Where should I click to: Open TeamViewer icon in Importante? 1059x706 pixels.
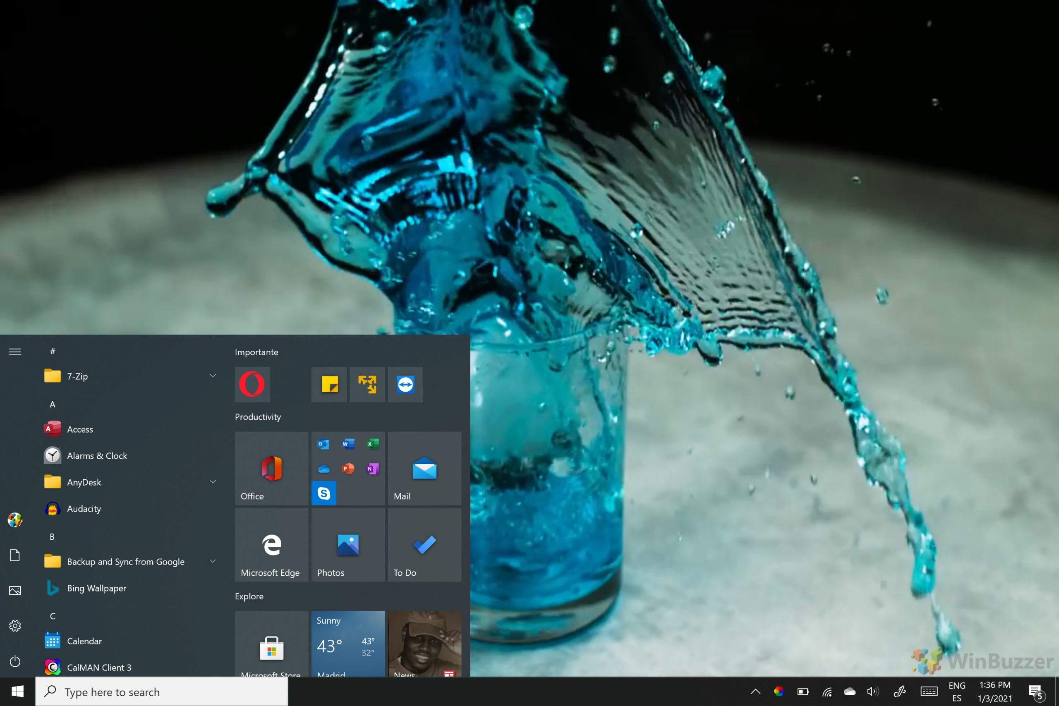[406, 385]
